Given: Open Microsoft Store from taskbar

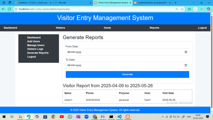Looking at the screenshot, I should click(x=45, y=117).
